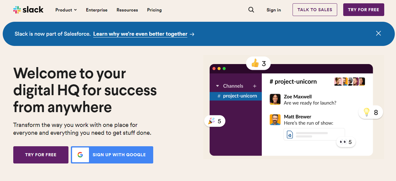Click the plus icon beside Channels
This screenshot has width=396, height=181.
255,86
